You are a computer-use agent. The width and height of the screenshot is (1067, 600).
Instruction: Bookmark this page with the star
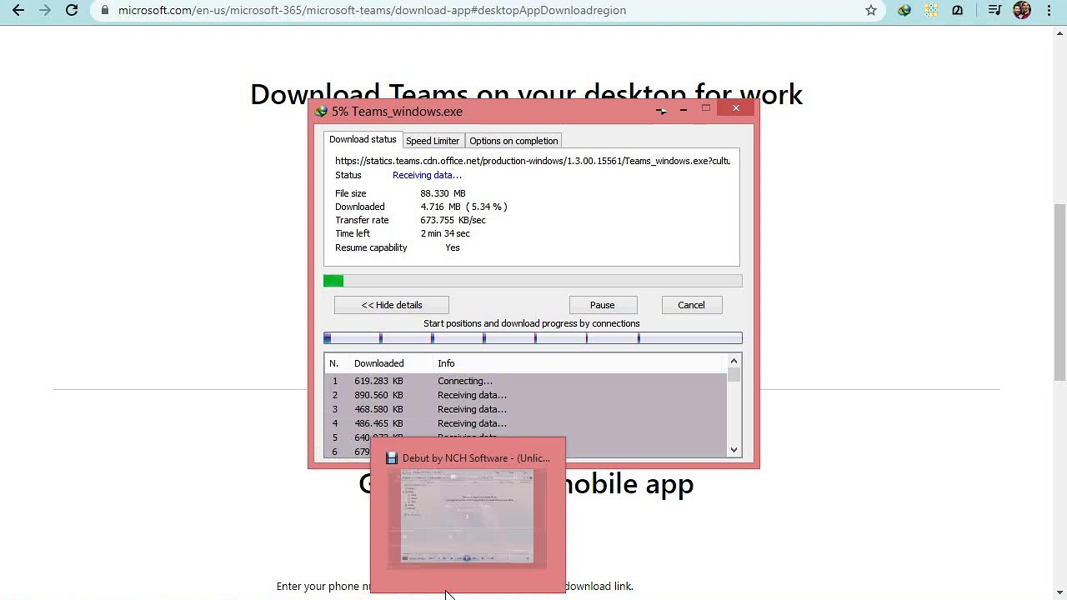(x=870, y=10)
